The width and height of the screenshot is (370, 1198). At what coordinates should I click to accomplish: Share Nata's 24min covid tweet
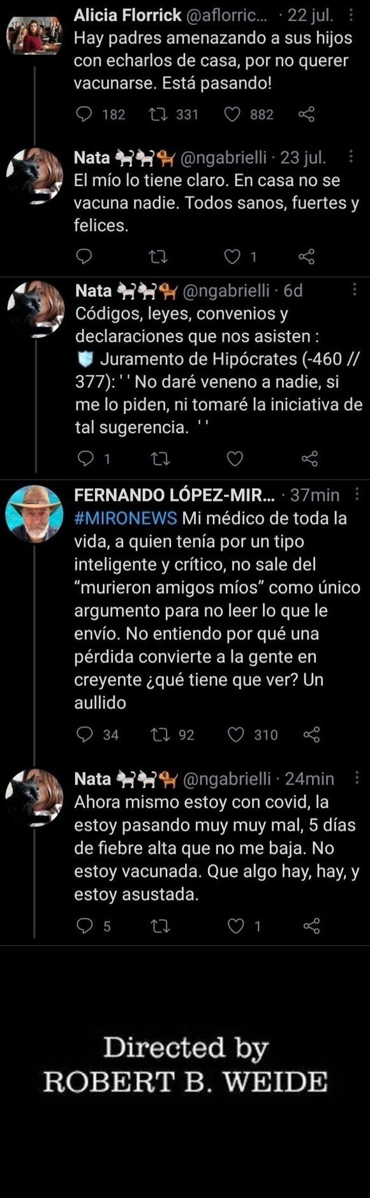pos(311,926)
